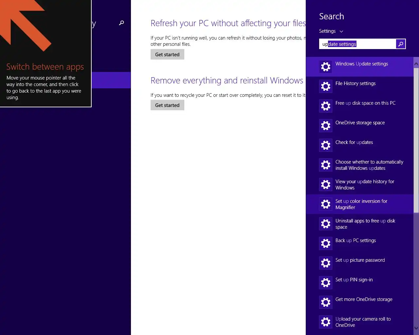
Task: Click the search magnifier icon in PC settings header
Action: (x=121, y=23)
